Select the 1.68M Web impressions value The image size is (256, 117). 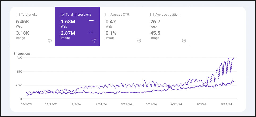point(68,22)
